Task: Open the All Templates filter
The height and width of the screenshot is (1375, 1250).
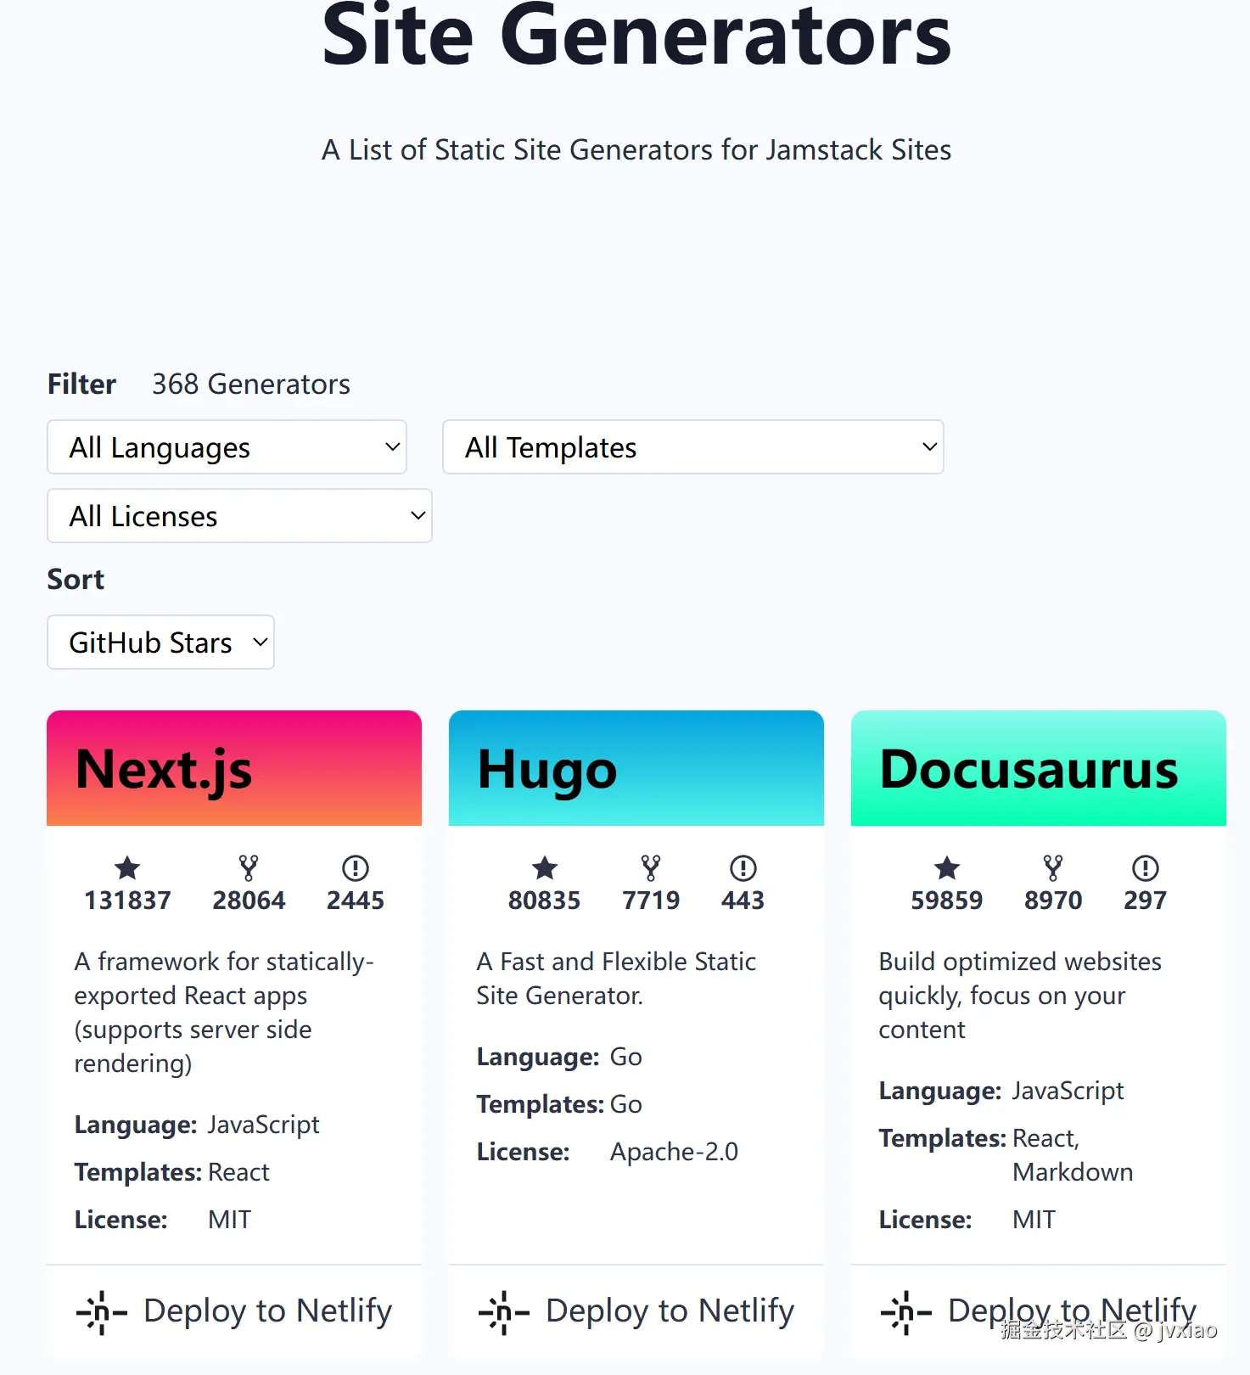Action: pos(692,447)
